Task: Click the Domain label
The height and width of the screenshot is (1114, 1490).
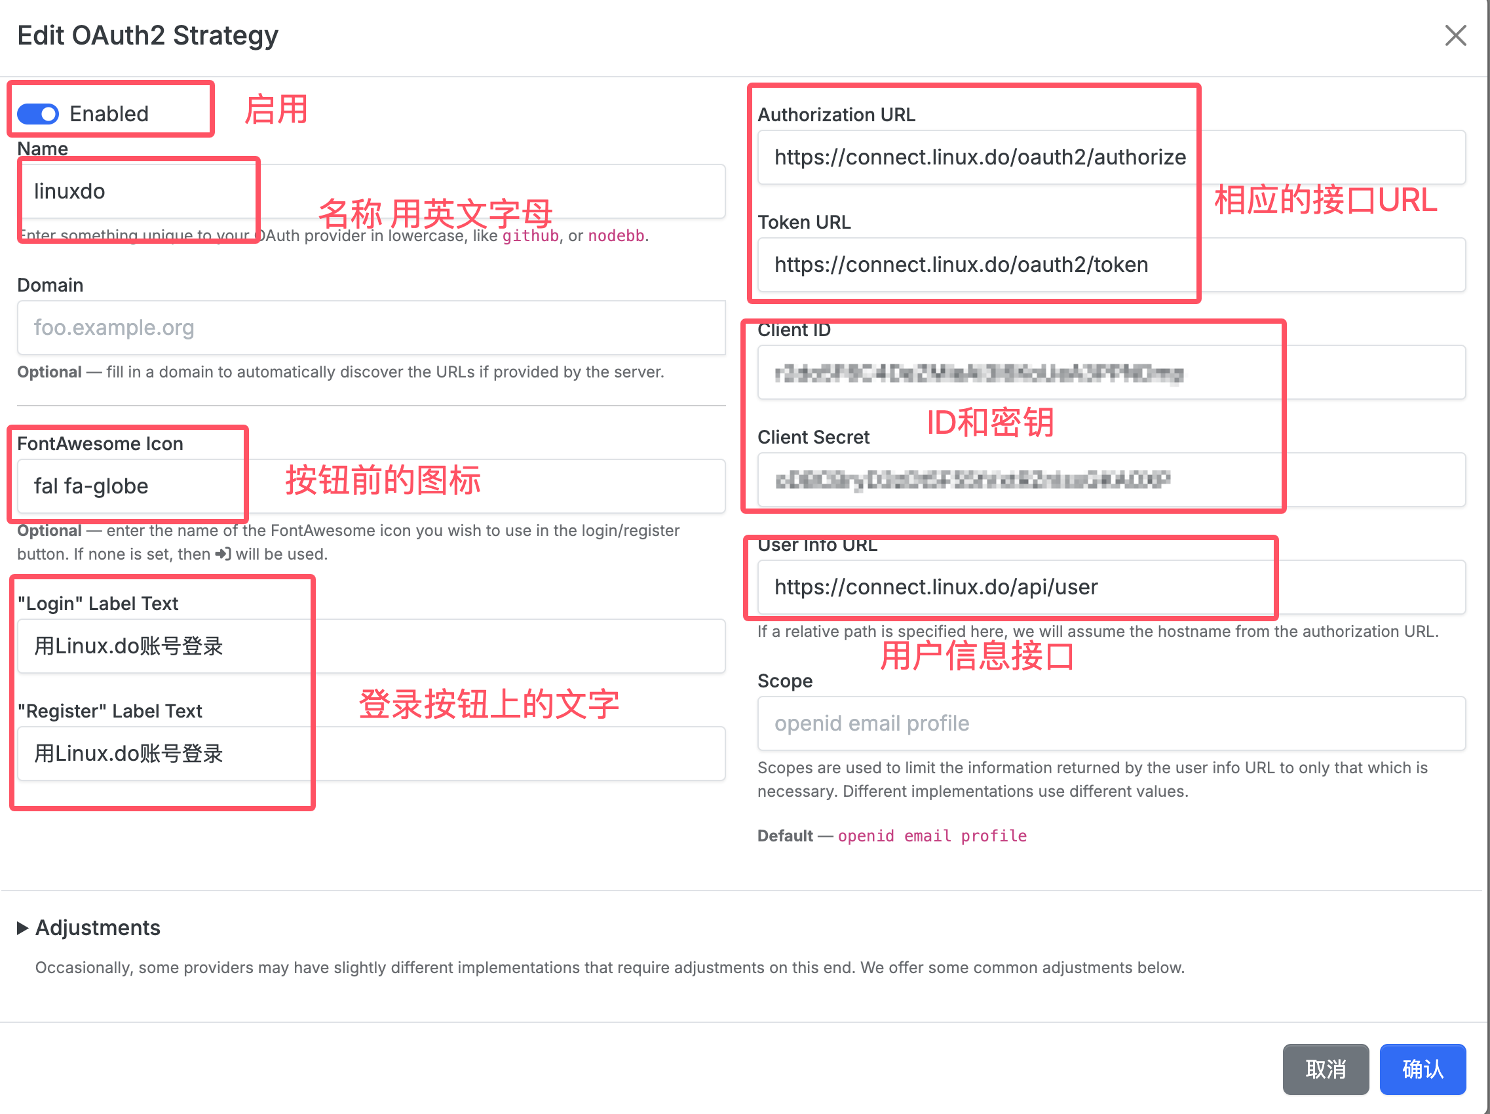Action: coord(50,286)
